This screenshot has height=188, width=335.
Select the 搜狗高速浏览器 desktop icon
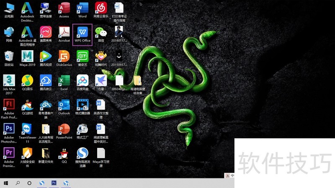coord(82,158)
